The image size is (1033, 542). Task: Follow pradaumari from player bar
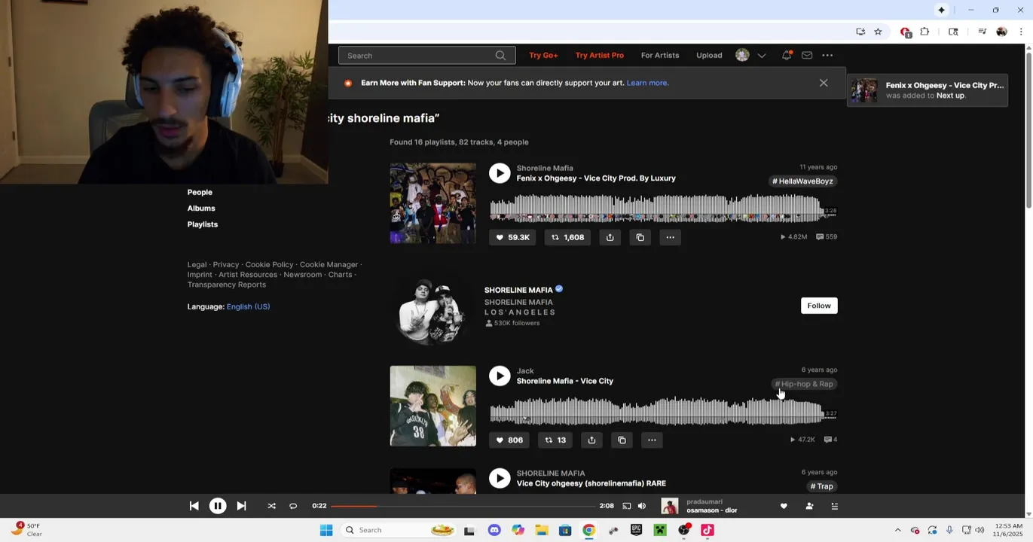[x=809, y=507]
